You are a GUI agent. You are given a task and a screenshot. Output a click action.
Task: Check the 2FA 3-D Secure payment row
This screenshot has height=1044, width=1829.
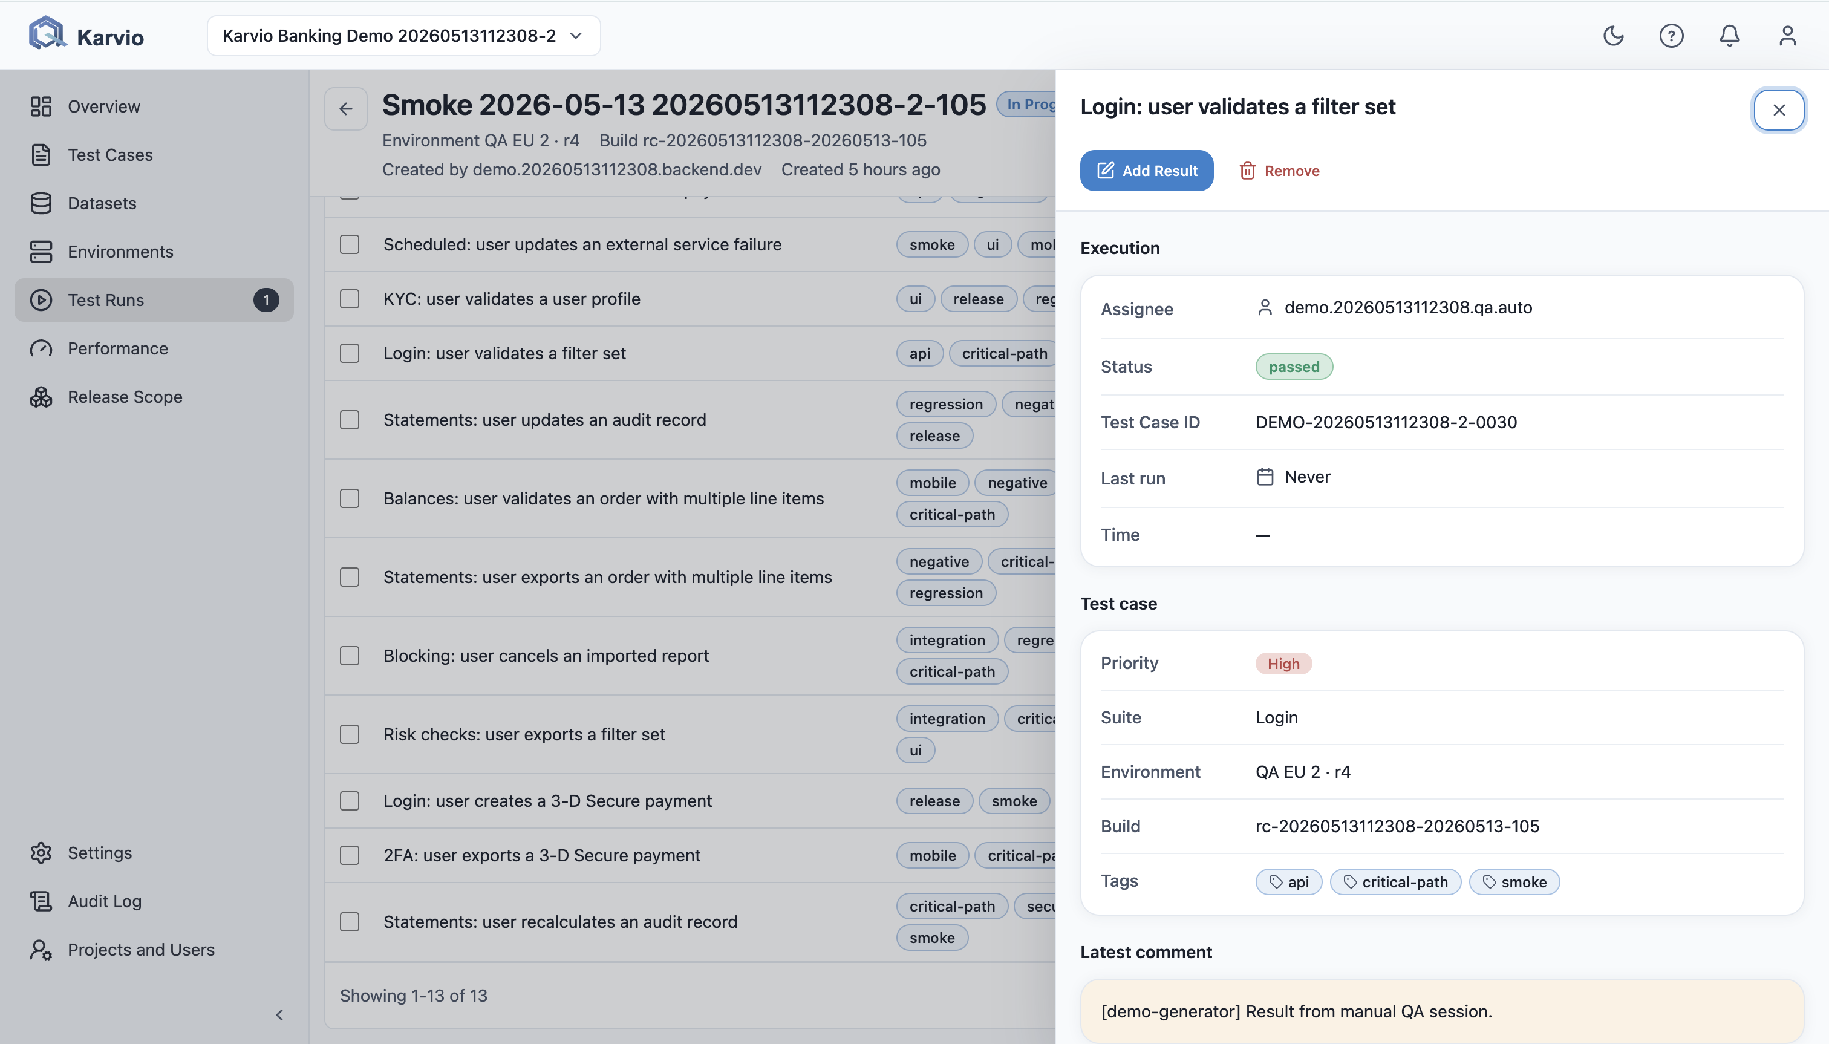click(349, 855)
